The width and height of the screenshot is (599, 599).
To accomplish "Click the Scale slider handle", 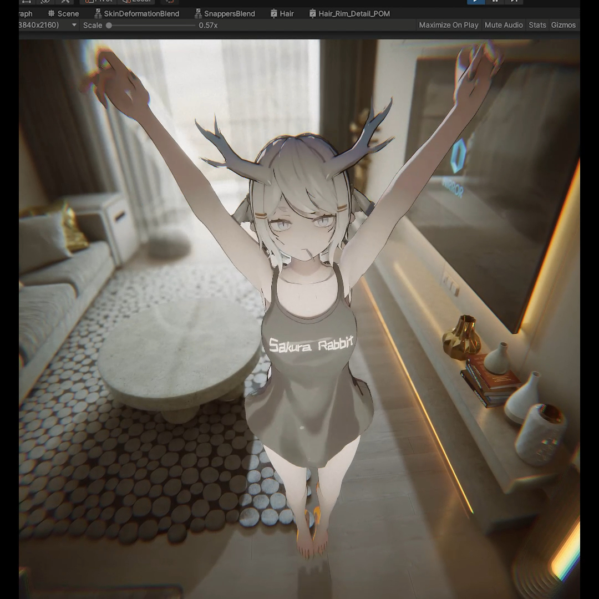I will click(109, 25).
